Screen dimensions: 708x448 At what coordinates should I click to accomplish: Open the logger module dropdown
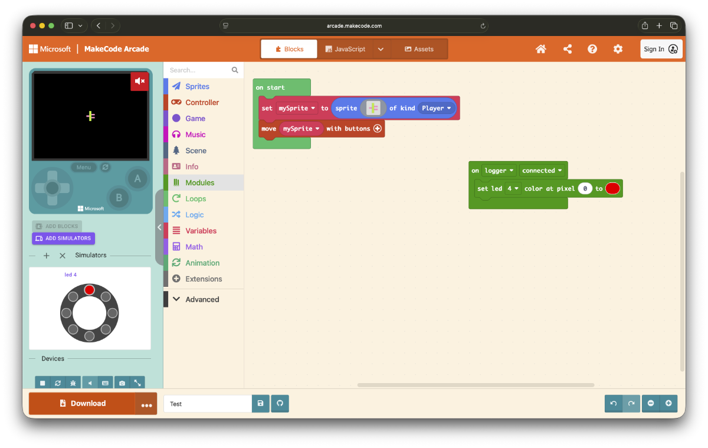[x=499, y=171]
